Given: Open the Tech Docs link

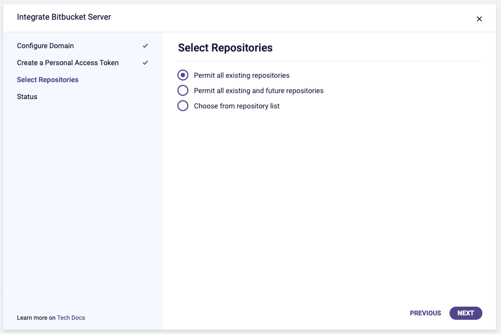Looking at the screenshot, I should coord(71,318).
